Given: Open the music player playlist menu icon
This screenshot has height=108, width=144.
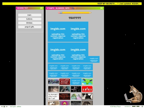Looking at the screenshot, I should coord(142,106).
